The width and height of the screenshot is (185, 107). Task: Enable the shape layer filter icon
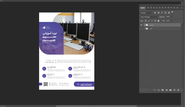pyautogui.click(x=165, y=13)
